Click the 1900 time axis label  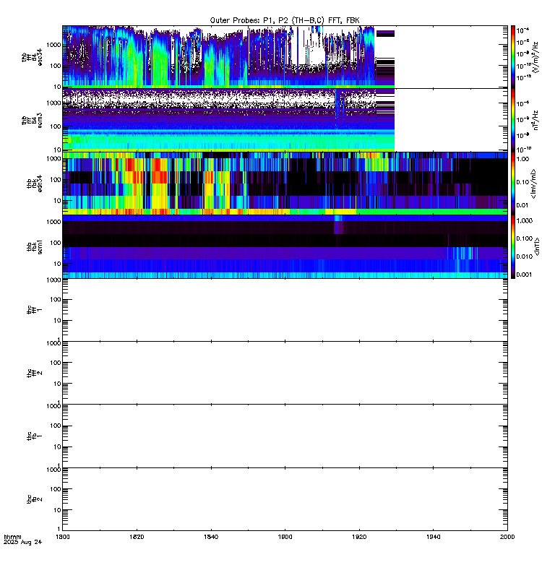point(285,537)
